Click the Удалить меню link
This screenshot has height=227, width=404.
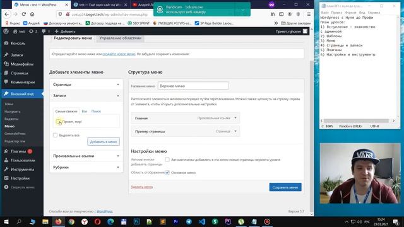point(142,187)
